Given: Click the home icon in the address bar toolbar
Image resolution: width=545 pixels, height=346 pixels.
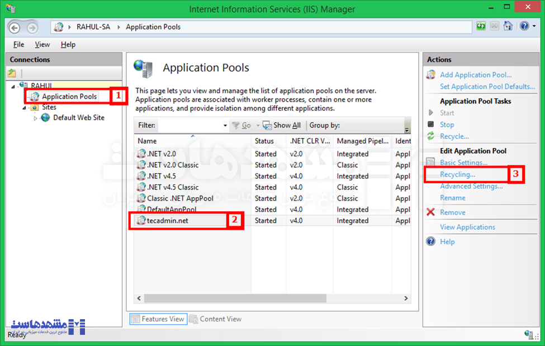Looking at the screenshot, I should pos(508,26).
